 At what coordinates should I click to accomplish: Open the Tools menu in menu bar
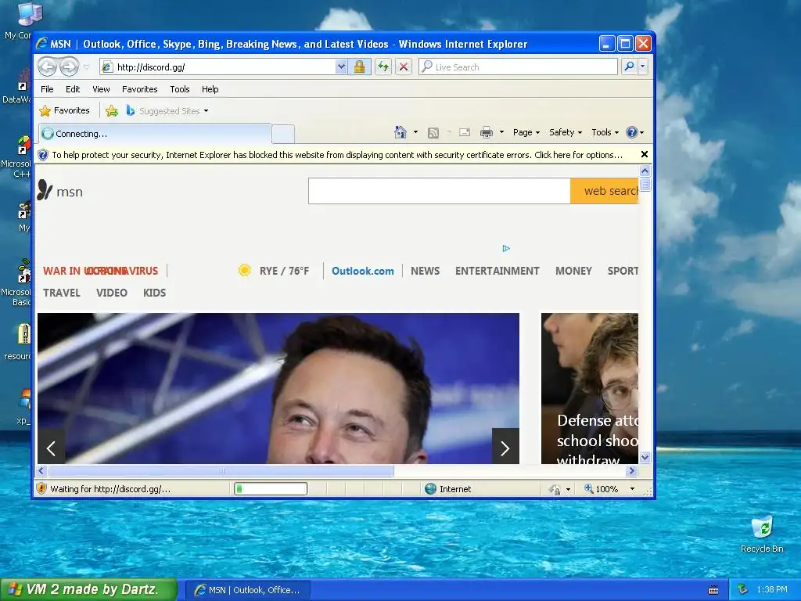180,89
